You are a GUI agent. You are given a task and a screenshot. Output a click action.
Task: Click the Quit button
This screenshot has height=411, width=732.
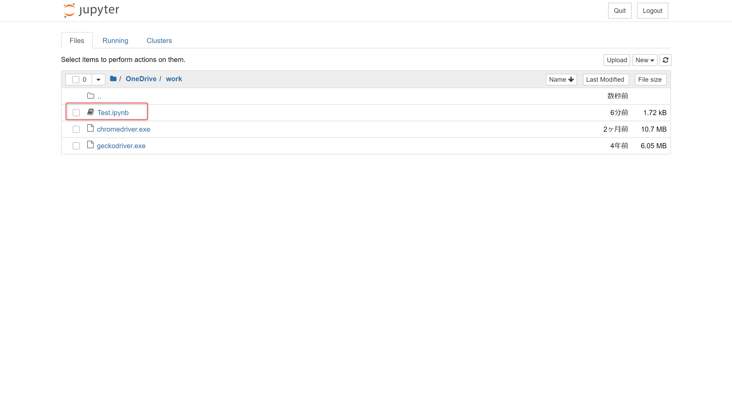pos(619,11)
